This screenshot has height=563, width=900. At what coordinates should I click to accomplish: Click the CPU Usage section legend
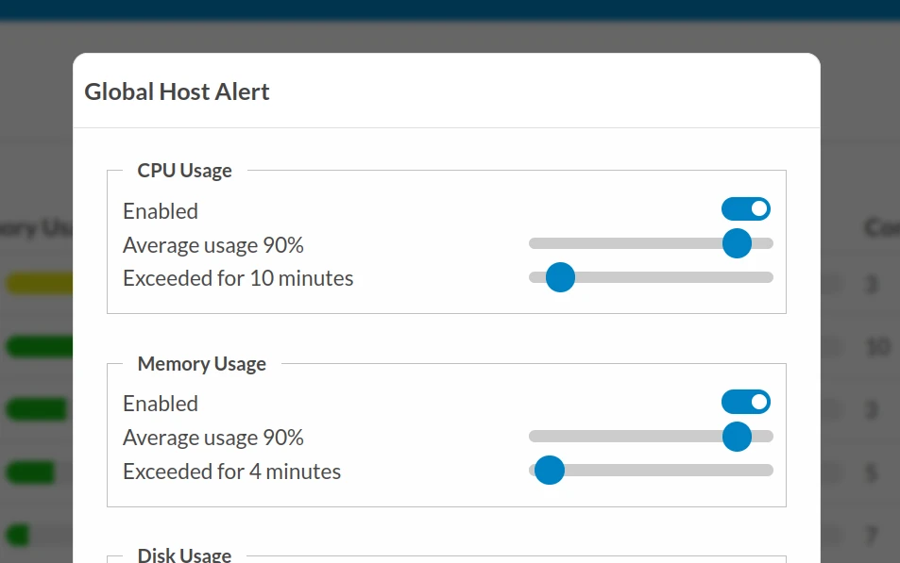[184, 171]
